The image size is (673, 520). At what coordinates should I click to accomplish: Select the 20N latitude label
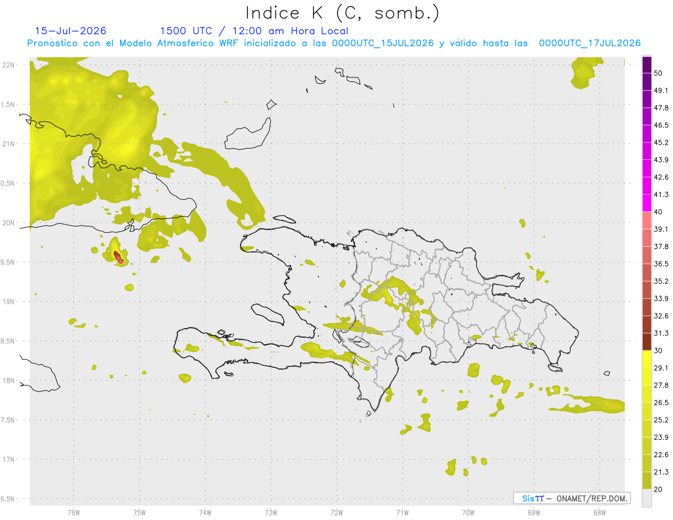[x=9, y=223]
